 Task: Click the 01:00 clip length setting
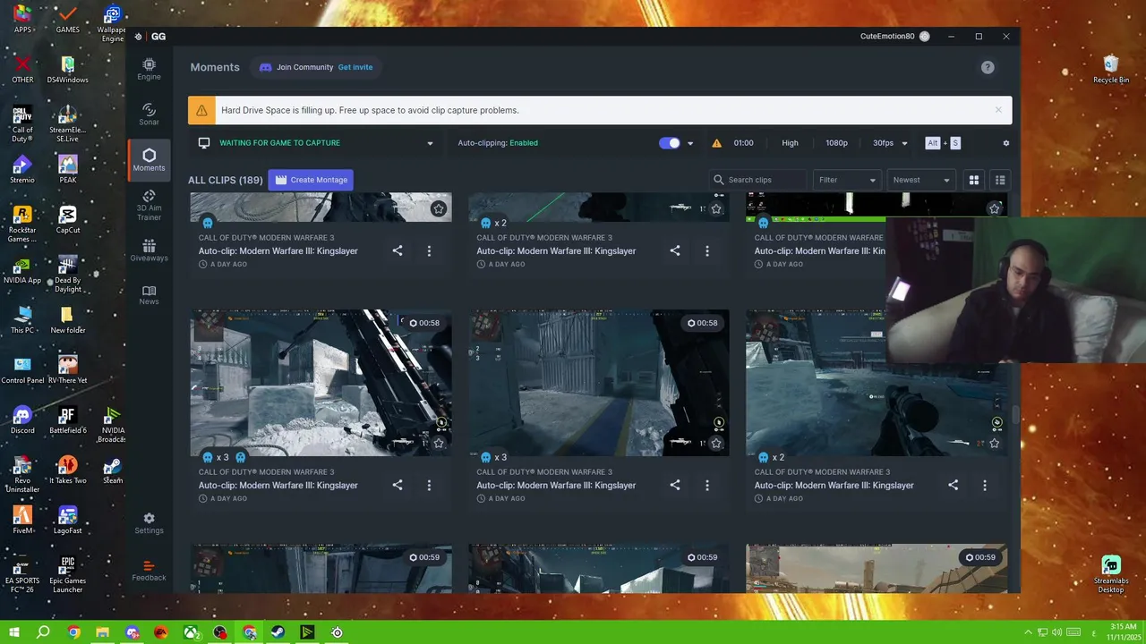(x=743, y=143)
